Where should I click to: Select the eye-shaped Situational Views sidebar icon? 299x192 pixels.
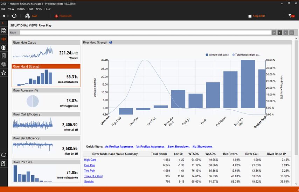[x=4, y=39]
